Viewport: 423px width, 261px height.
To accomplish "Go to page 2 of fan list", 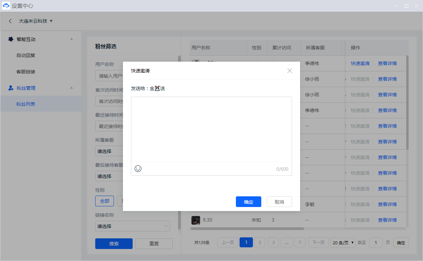I will (260, 243).
